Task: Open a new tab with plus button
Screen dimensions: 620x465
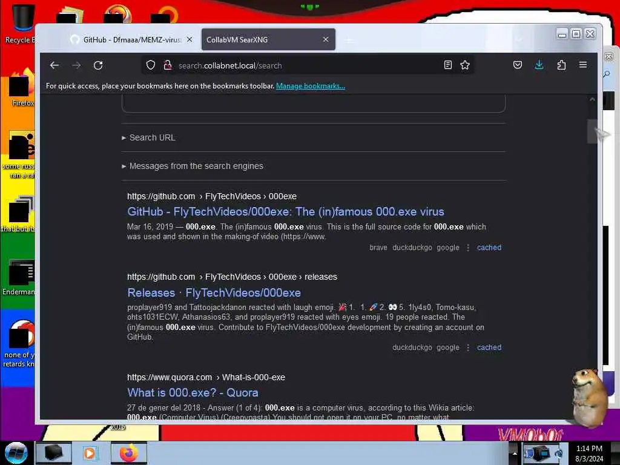Action: (x=349, y=40)
